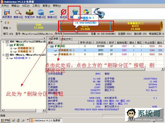Image resolution: width=165 pixels, height=123 pixels.
Task: Expand U启动U盘(F:) in the left tree
Action: [x=7, y=58]
